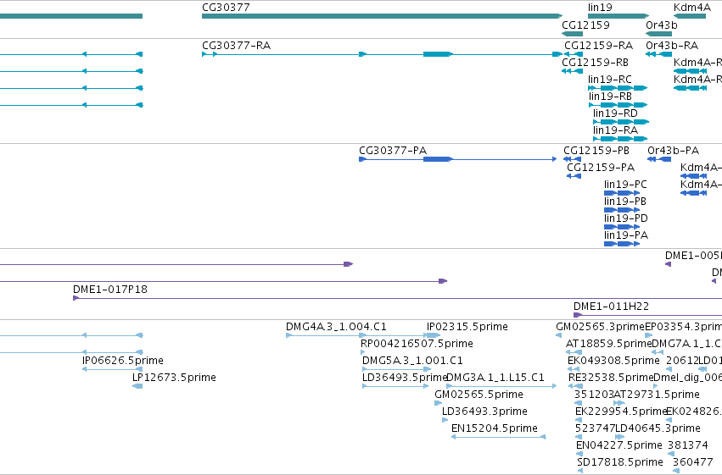Select the EK049308.5prime EST
The image size is (722, 475).
(x=574, y=369)
